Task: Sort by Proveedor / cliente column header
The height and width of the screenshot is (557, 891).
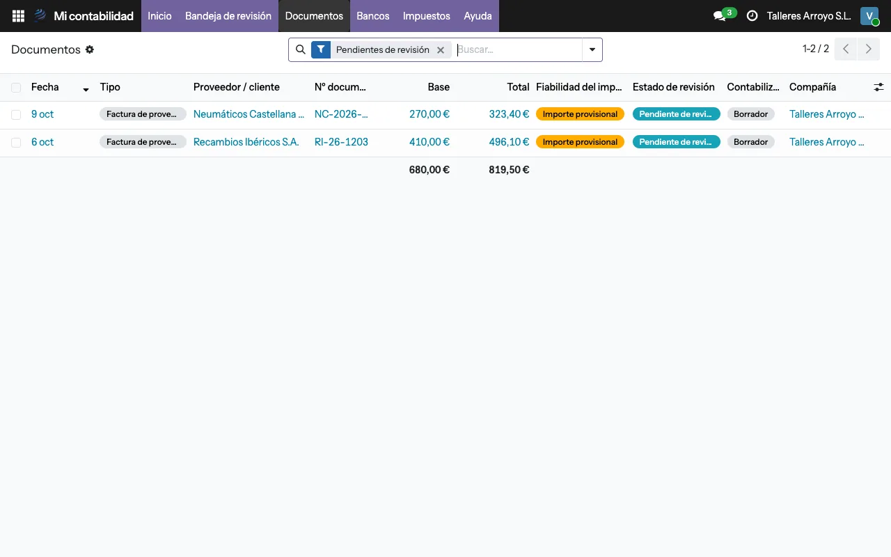Action: point(237,87)
